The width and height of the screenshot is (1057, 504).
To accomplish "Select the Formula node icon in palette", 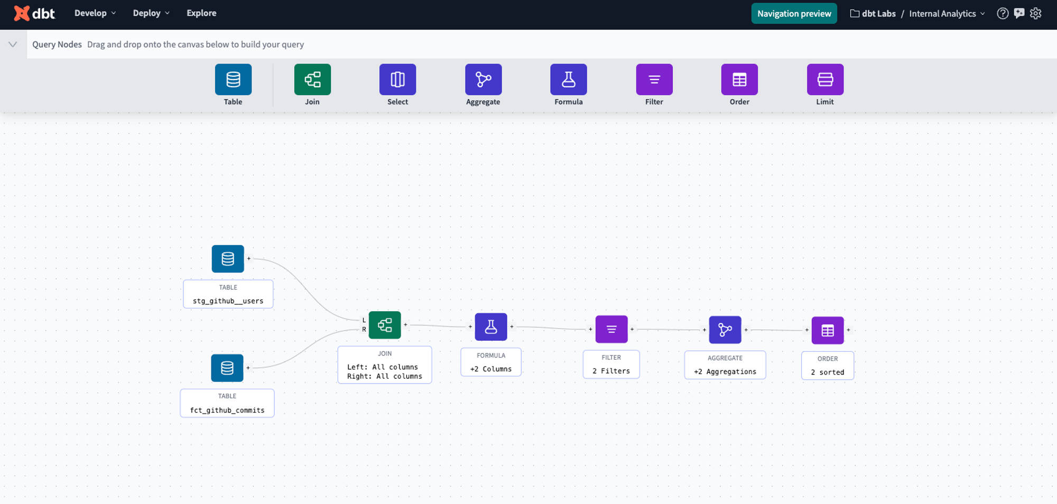I will pos(569,79).
